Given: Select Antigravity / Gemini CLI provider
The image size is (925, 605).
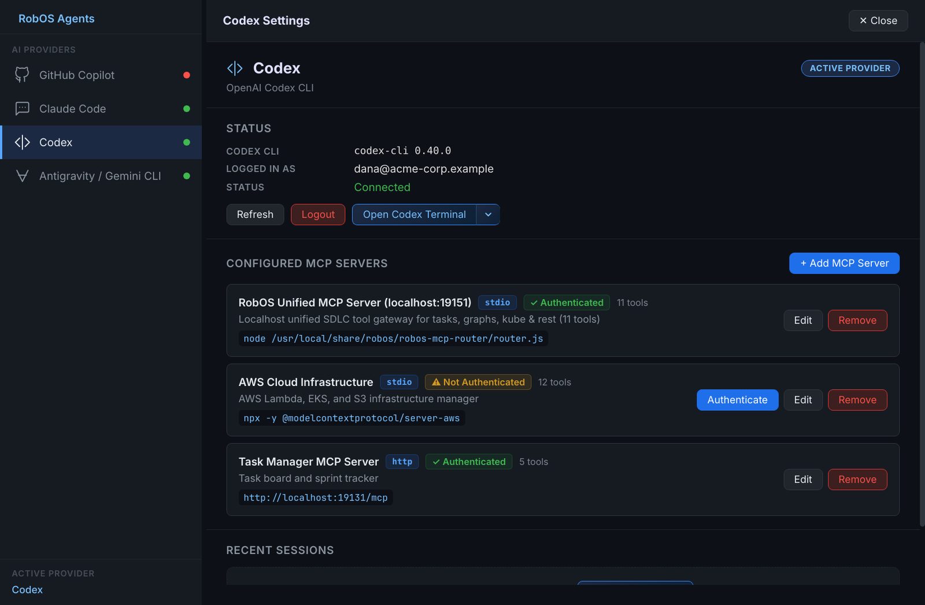Looking at the screenshot, I should point(101,176).
